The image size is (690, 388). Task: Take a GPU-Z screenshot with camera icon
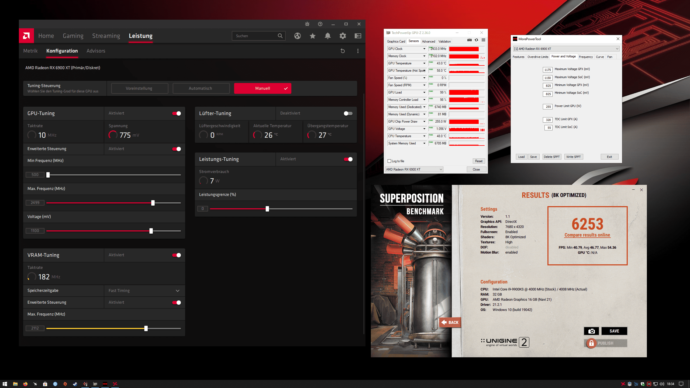pos(469,40)
